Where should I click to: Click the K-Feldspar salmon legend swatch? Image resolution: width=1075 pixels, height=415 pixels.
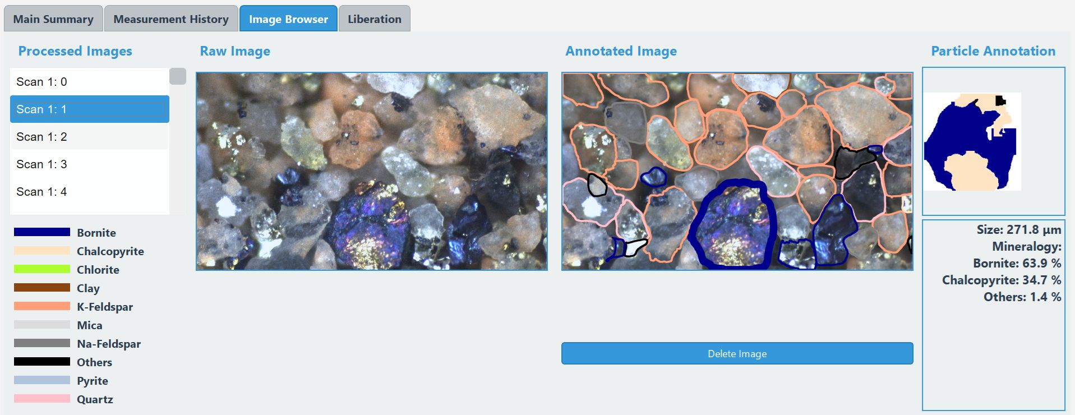[42, 306]
